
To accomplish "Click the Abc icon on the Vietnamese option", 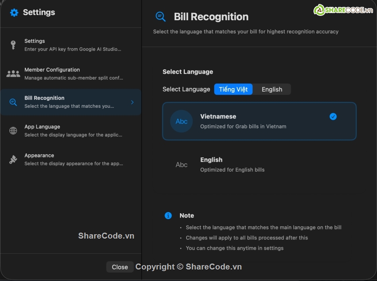I will tap(181, 121).
